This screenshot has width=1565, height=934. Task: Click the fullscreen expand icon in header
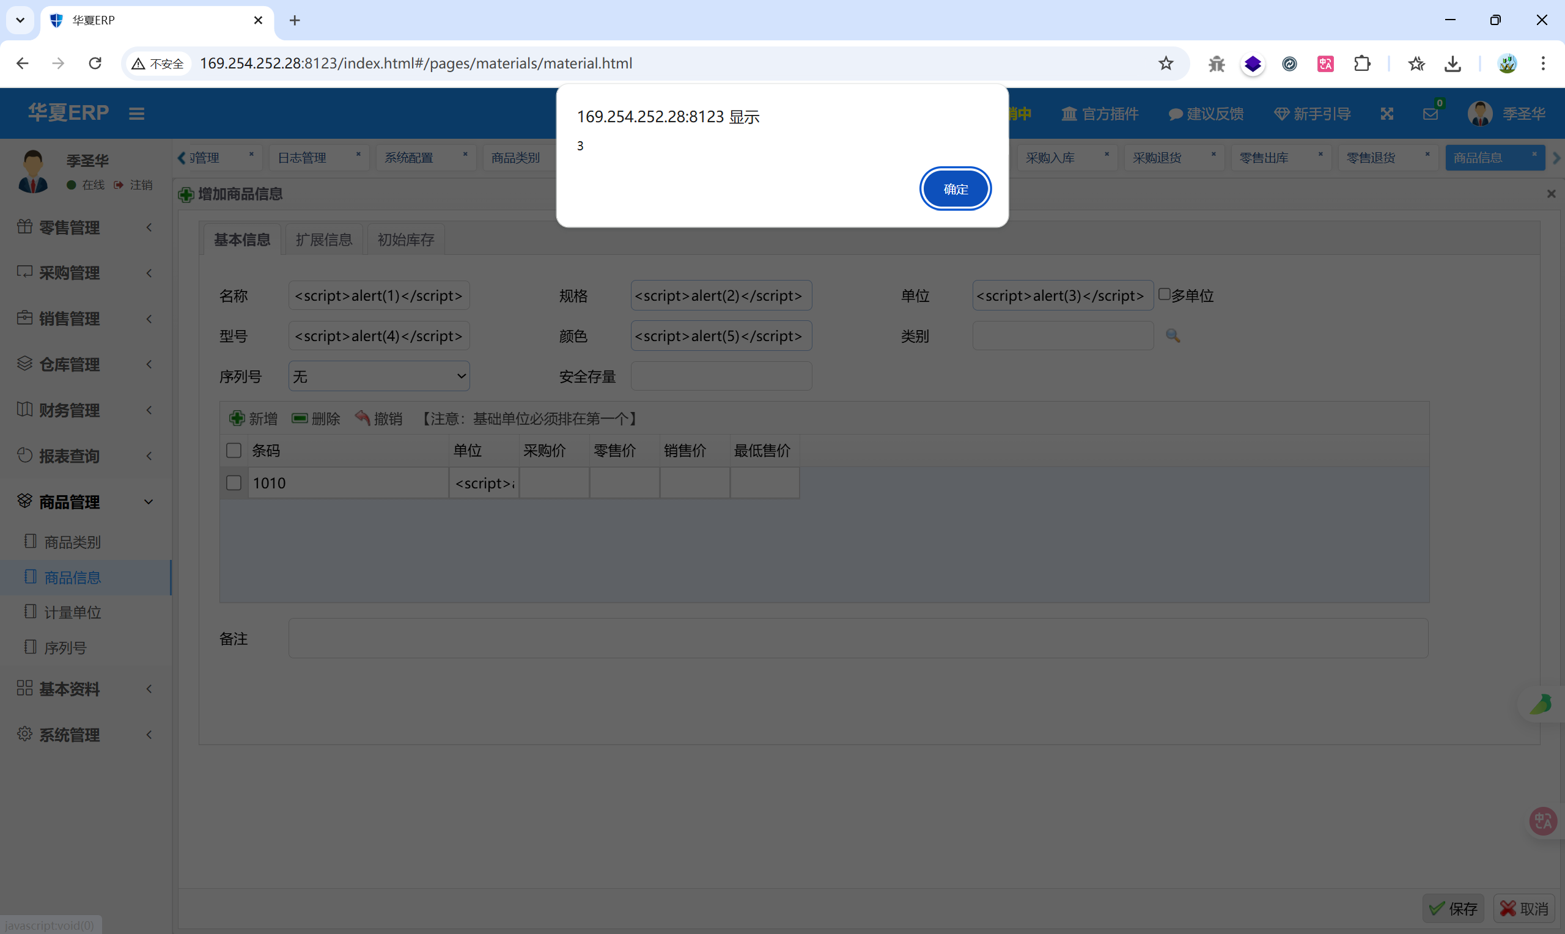[1387, 114]
